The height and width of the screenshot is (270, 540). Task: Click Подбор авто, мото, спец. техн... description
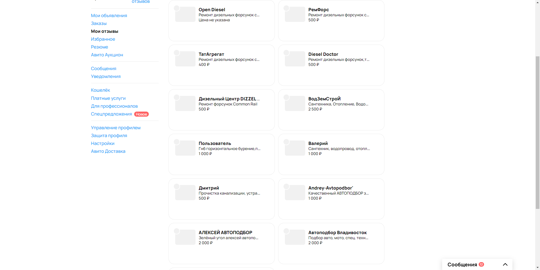click(338, 238)
